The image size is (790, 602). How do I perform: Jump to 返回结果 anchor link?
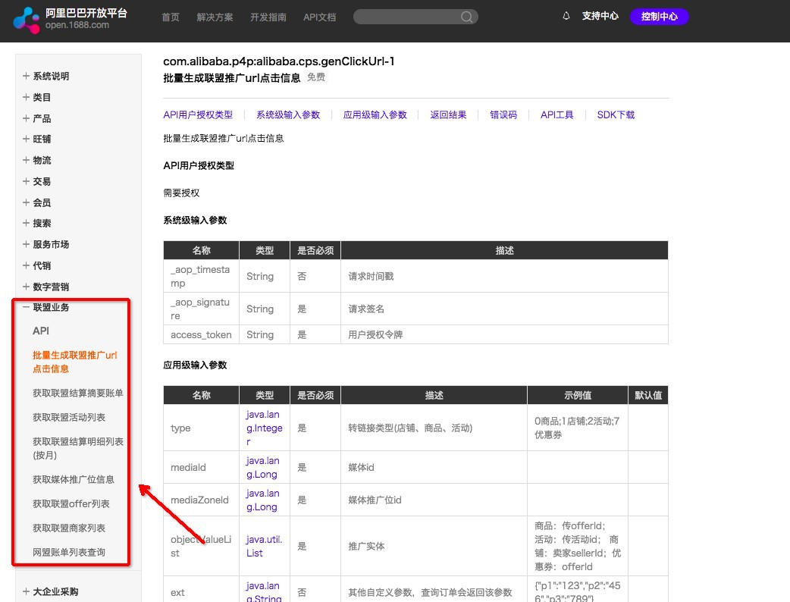pos(448,114)
